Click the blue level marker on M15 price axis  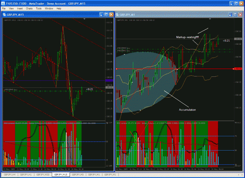click(x=109, y=80)
